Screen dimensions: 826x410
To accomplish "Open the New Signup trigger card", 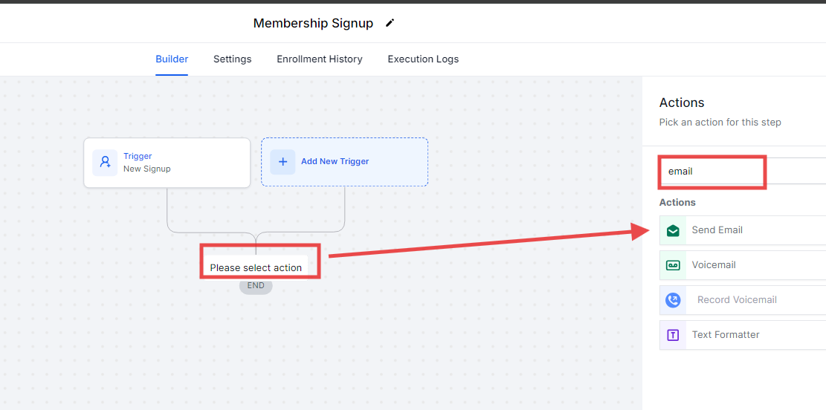I will (167, 163).
